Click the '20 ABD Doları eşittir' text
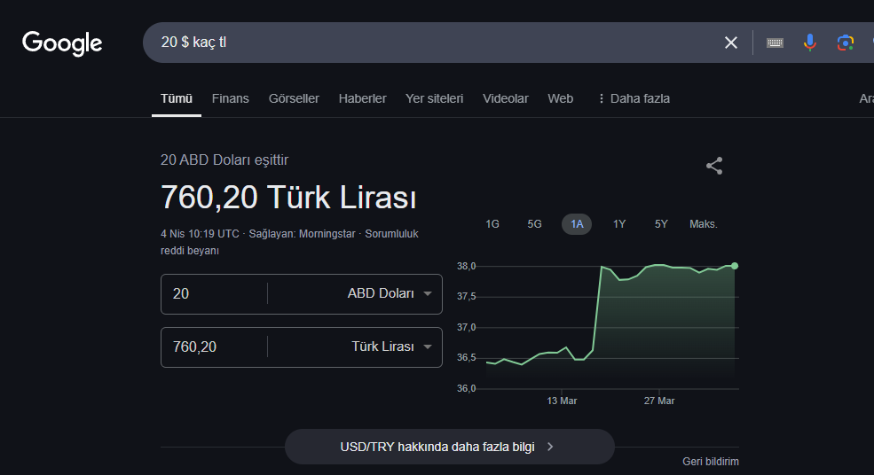The height and width of the screenshot is (475, 874). 224,160
